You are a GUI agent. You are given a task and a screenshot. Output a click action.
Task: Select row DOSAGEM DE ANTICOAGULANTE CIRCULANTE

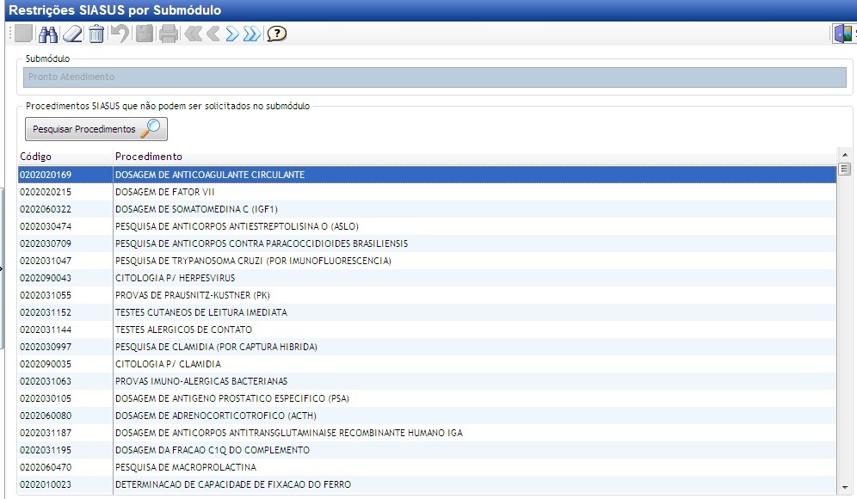[x=427, y=175]
